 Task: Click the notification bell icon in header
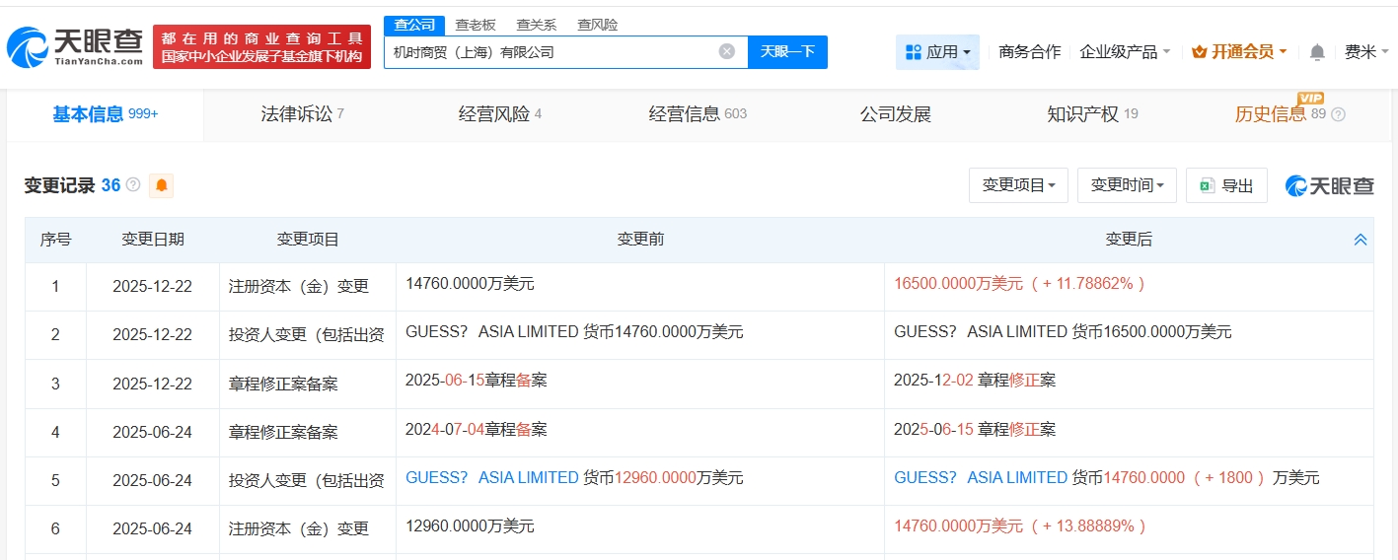[x=1317, y=52]
